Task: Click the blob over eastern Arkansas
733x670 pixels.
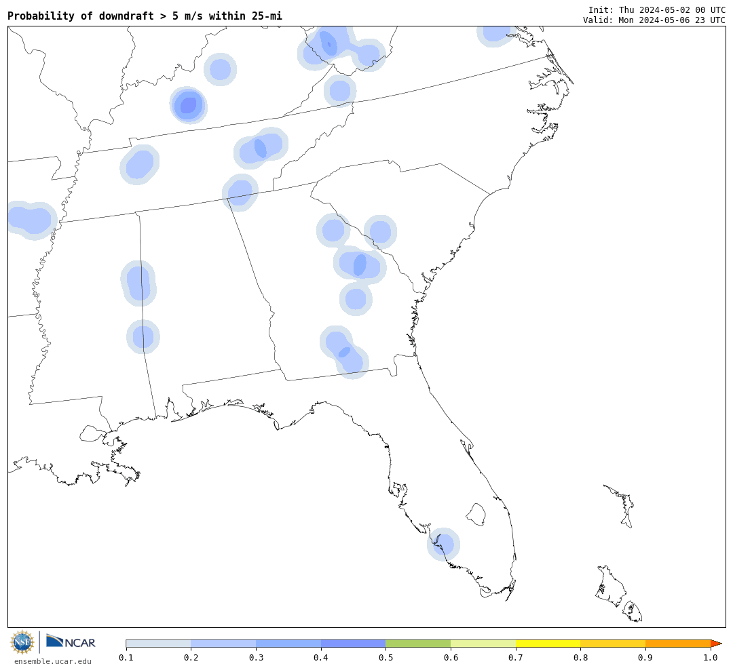Action: (31, 220)
